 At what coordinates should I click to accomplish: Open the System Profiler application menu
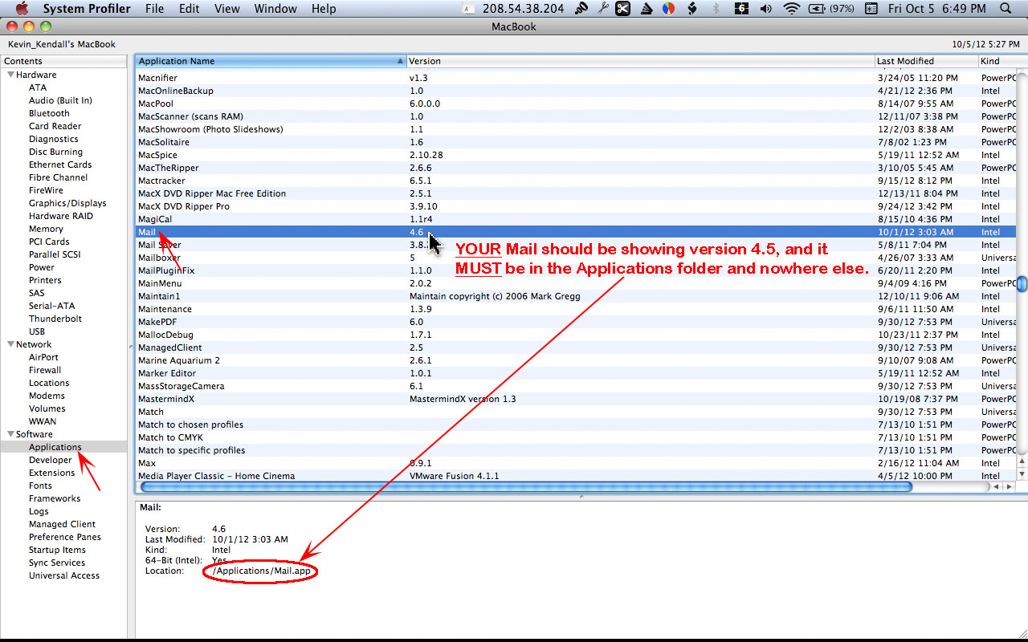[87, 9]
